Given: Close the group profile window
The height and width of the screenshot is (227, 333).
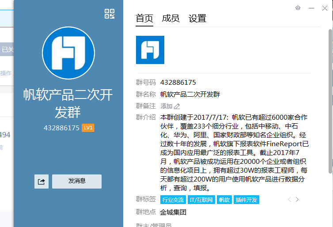Looking at the screenshot, I should 325,8.
